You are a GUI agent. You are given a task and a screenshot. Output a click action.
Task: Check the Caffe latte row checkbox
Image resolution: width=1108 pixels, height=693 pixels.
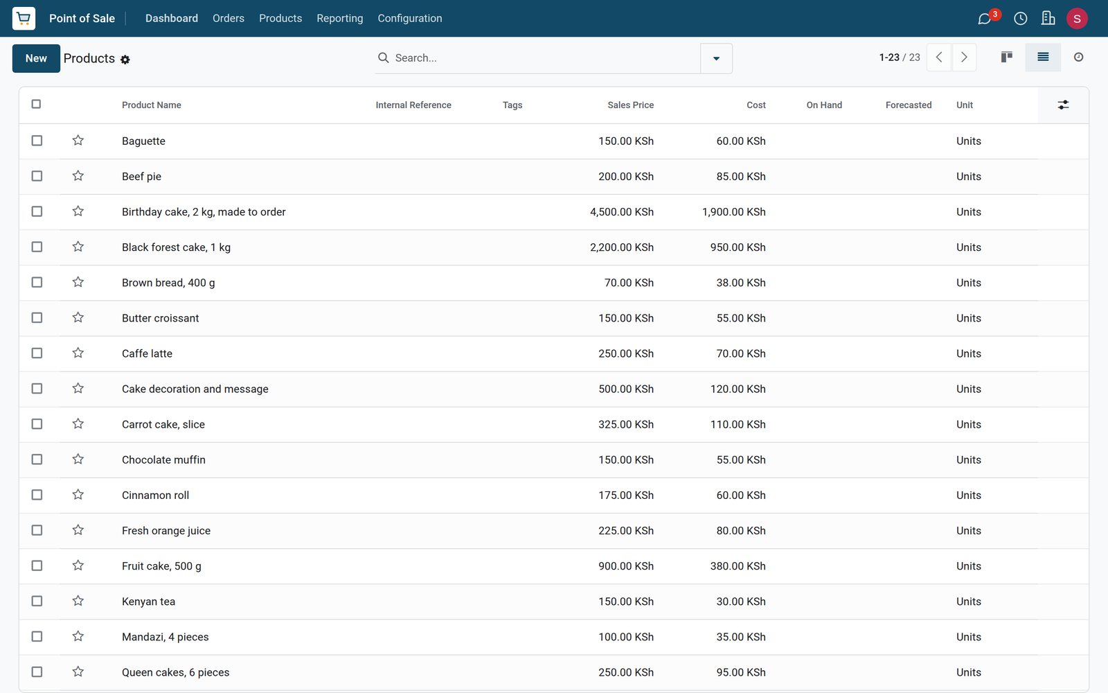tap(37, 353)
